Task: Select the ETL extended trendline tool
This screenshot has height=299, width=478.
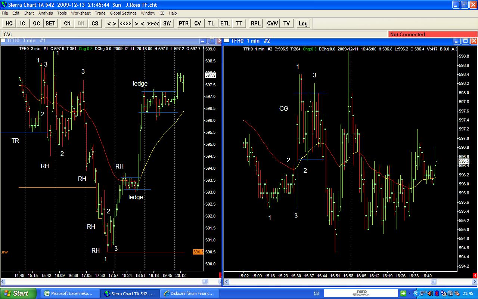Action: pyautogui.click(x=225, y=24)
